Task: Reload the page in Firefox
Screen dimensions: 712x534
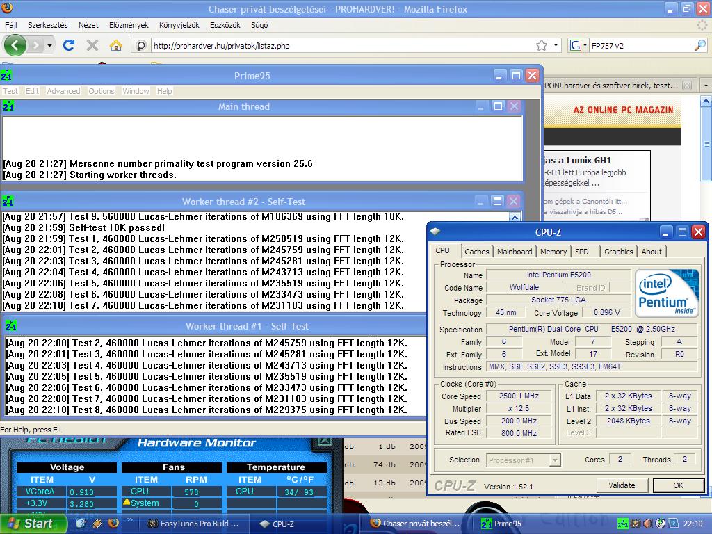Action: pyautogui.click(x=69, y=45)
